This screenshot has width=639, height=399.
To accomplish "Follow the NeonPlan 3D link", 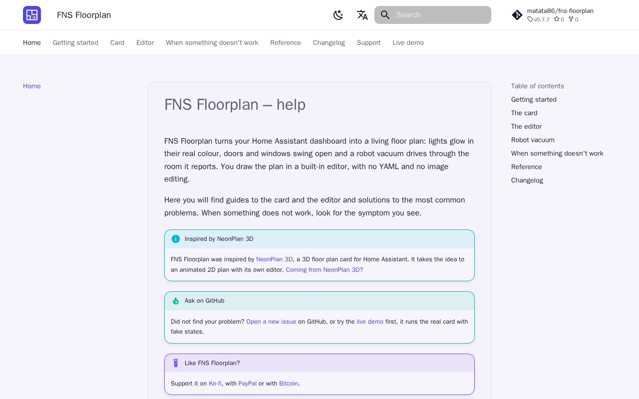I will click(275, 259).
